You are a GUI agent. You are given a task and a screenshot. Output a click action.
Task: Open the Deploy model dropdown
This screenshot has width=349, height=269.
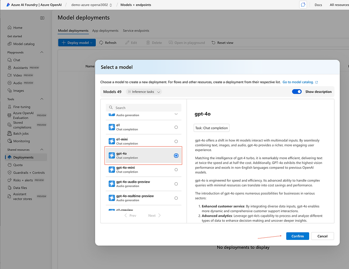coord(77,43)
